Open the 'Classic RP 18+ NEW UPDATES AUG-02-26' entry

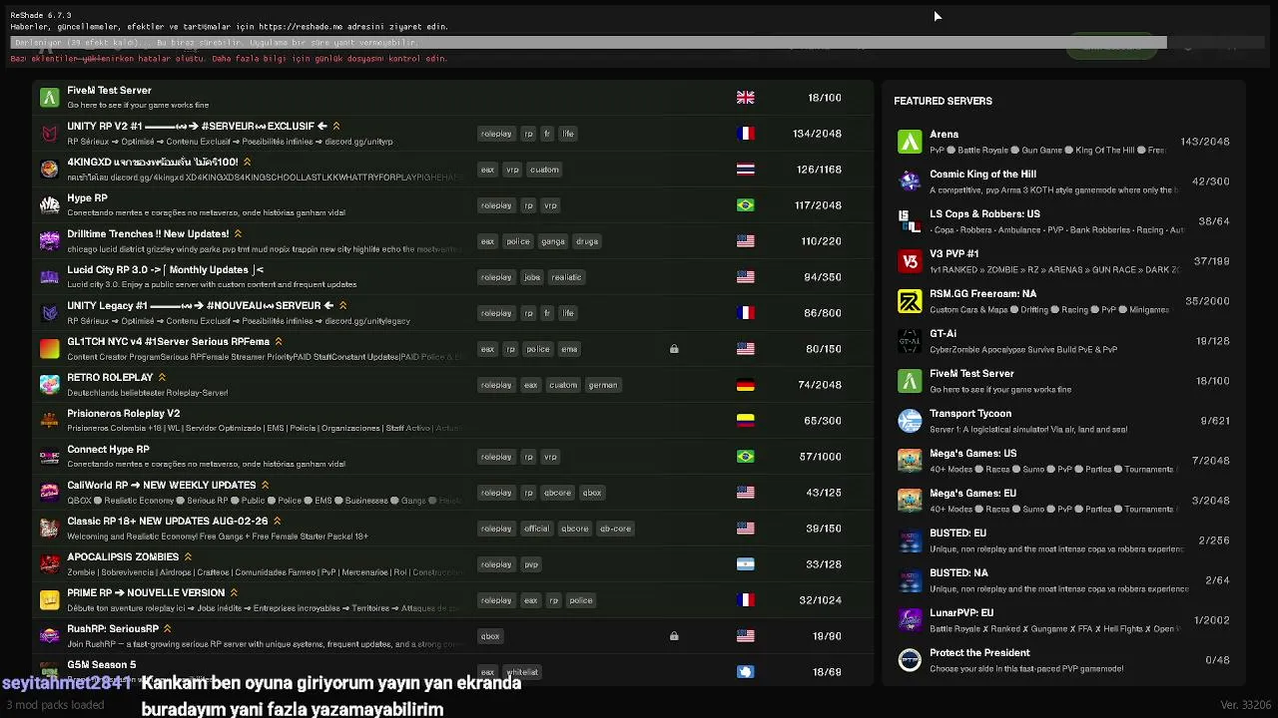[x=452, y=529]
